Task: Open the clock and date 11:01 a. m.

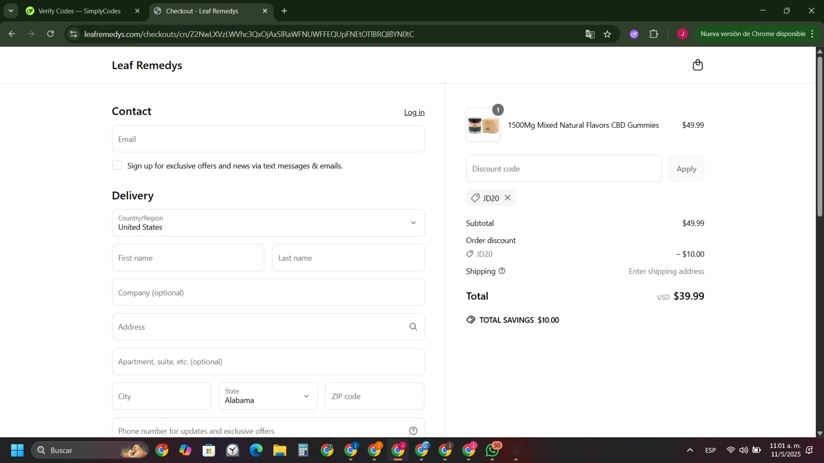Action: [785, 450]
